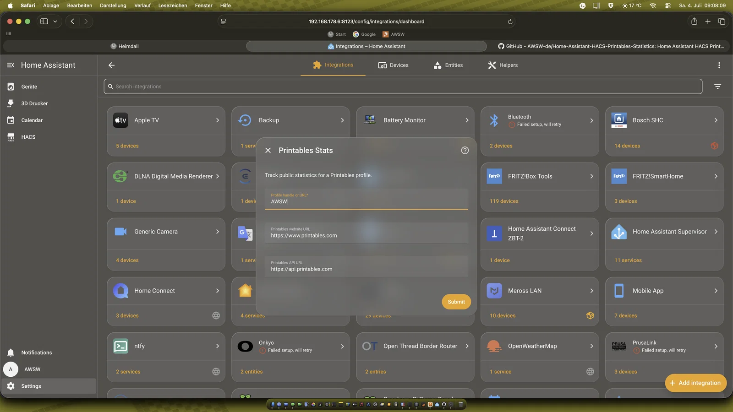
Task: Reload the page in Safari
Action: click(x=510, y=22)
